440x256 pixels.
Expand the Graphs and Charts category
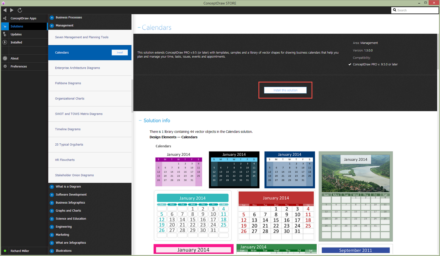[52, 211]
